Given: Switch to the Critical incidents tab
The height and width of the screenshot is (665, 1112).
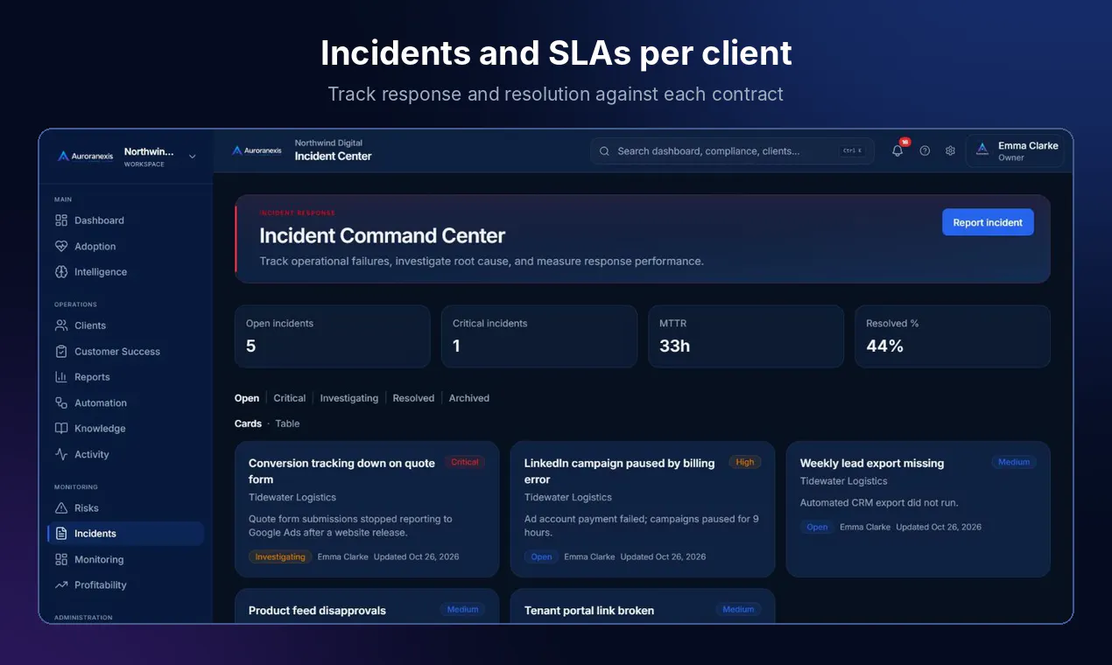Looking at the screenshot, I should click(290, 398).
